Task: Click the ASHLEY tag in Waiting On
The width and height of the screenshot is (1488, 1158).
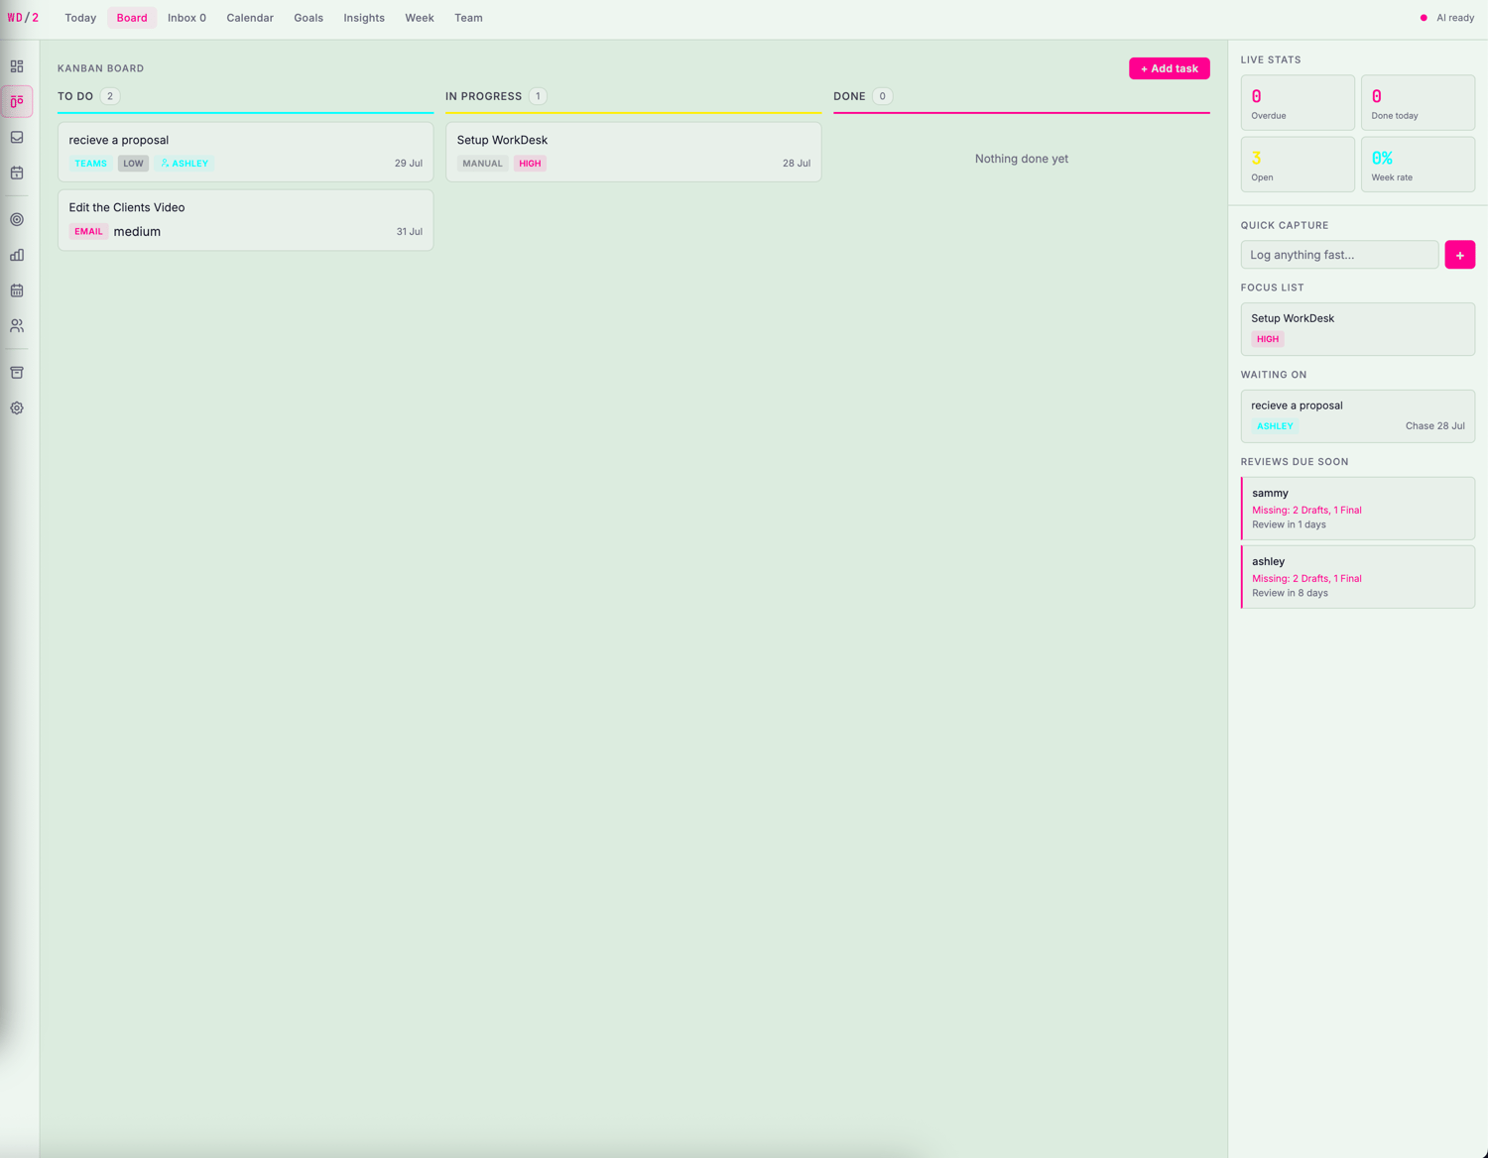Action: click(x=1275, y=426)
